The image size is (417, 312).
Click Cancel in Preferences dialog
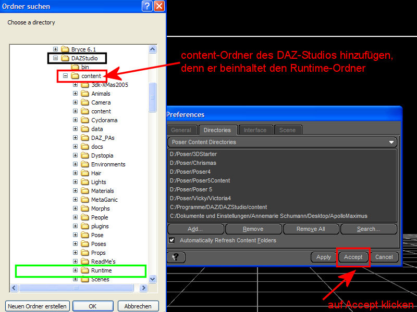pyautogui.click(x=384, y=257)
